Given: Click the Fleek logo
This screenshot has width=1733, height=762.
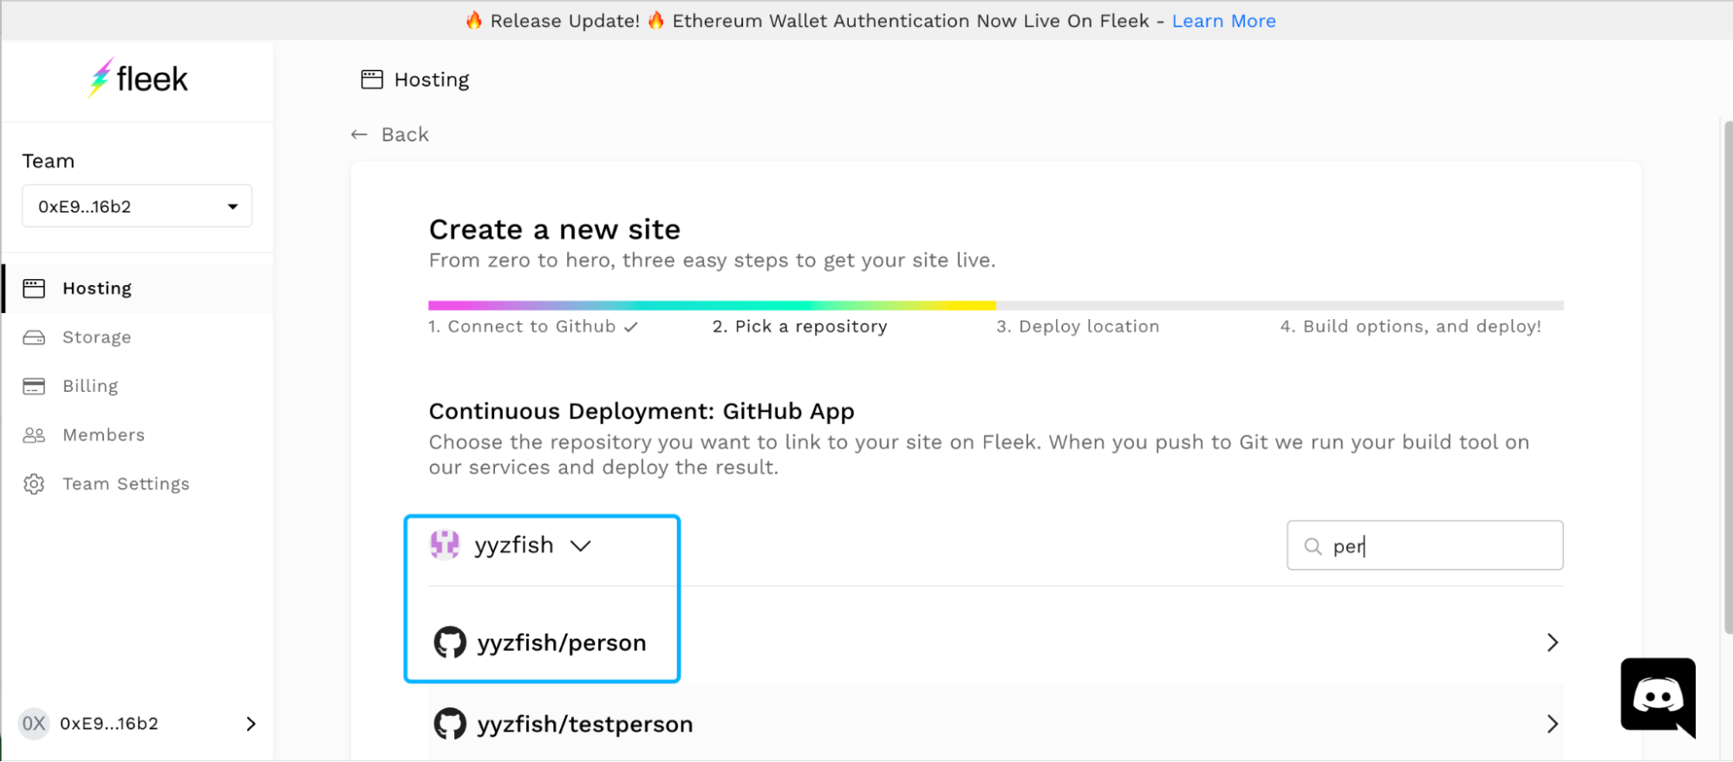Looking at the screenshot, I should pyautogui.click(x=139, y=79).
